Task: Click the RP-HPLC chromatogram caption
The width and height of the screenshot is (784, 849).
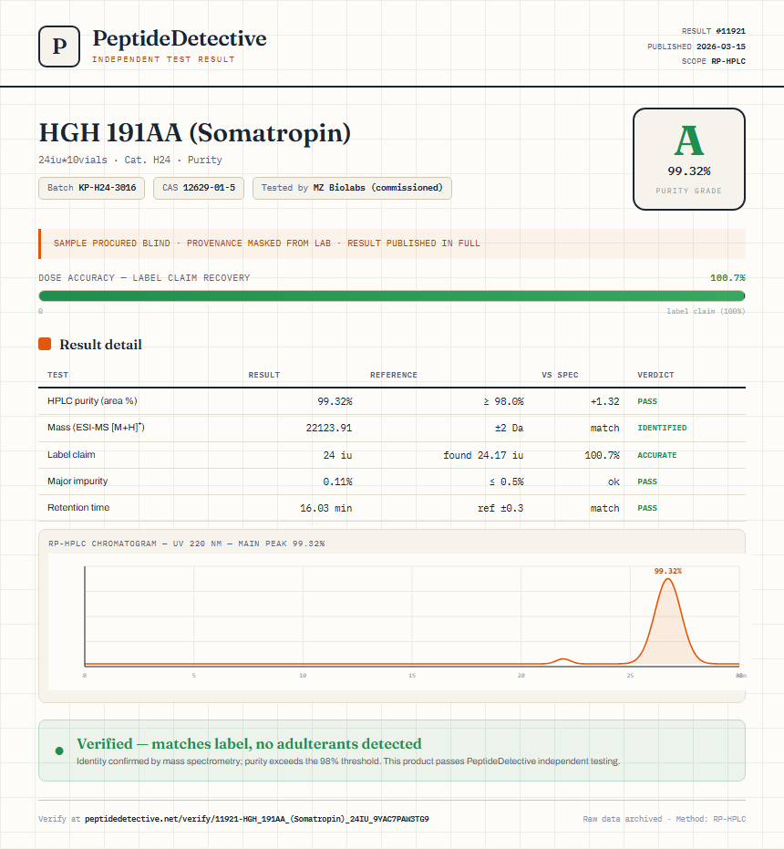Action: 186,544
